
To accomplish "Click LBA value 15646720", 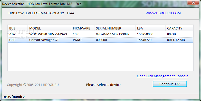I will (x=144, y=40).
